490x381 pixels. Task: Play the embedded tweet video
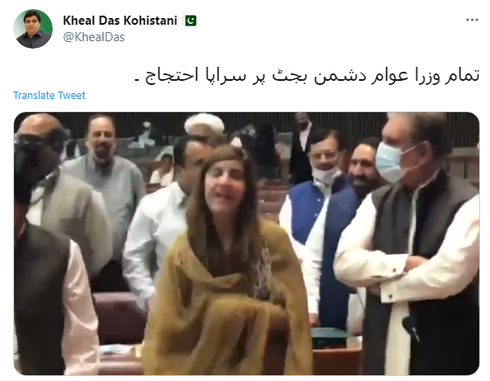point(247,243)
